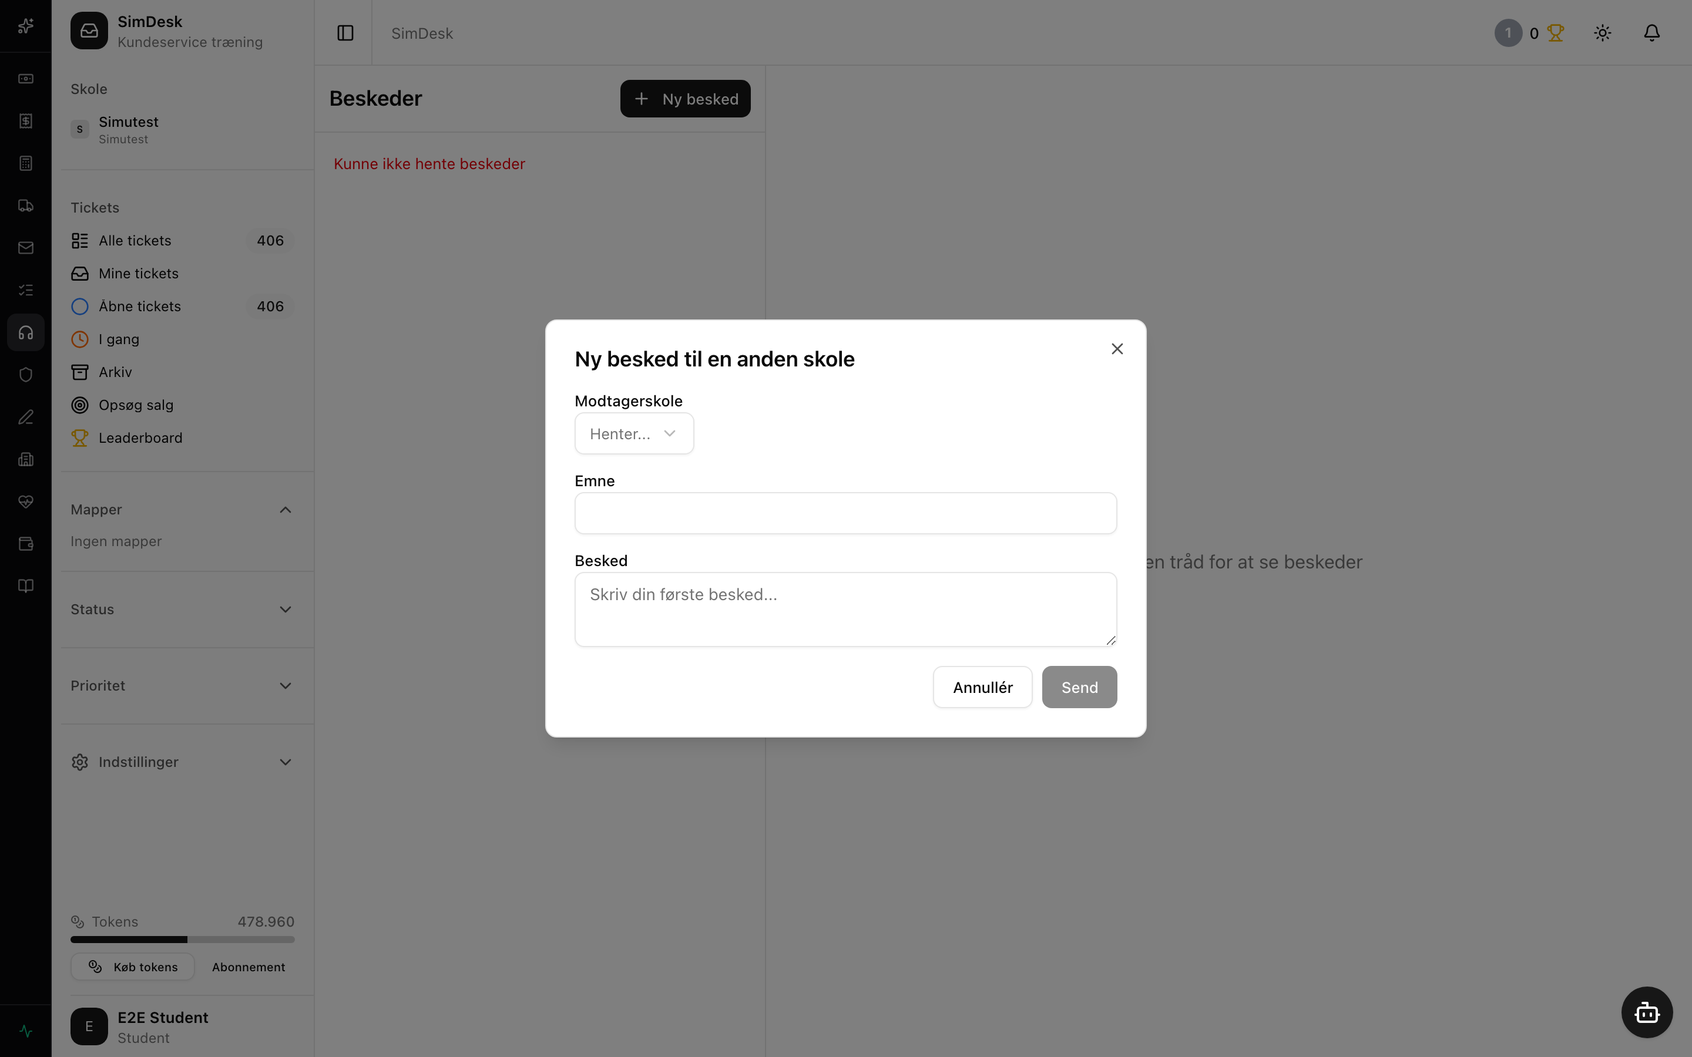Open the shield icon in left rail
The height and width of the screenshot is (1057, 1692).
click(26, 375)
